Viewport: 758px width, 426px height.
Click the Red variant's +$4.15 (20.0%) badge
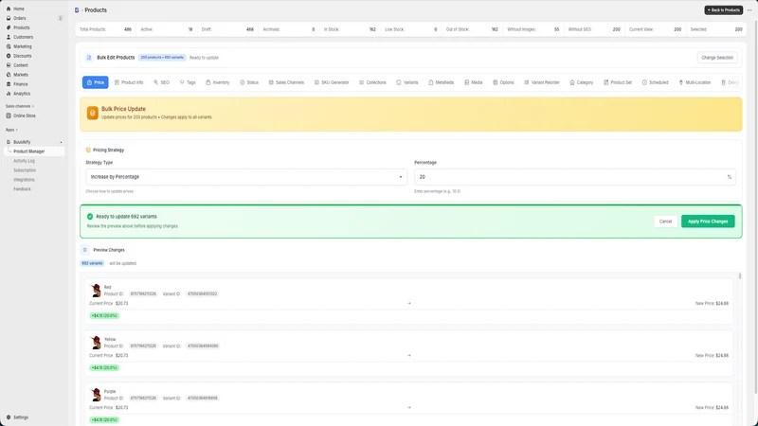coord(104,316)
